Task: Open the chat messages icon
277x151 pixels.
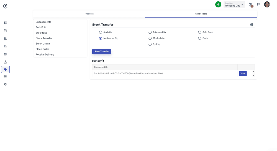Action: tap(258, 4)
